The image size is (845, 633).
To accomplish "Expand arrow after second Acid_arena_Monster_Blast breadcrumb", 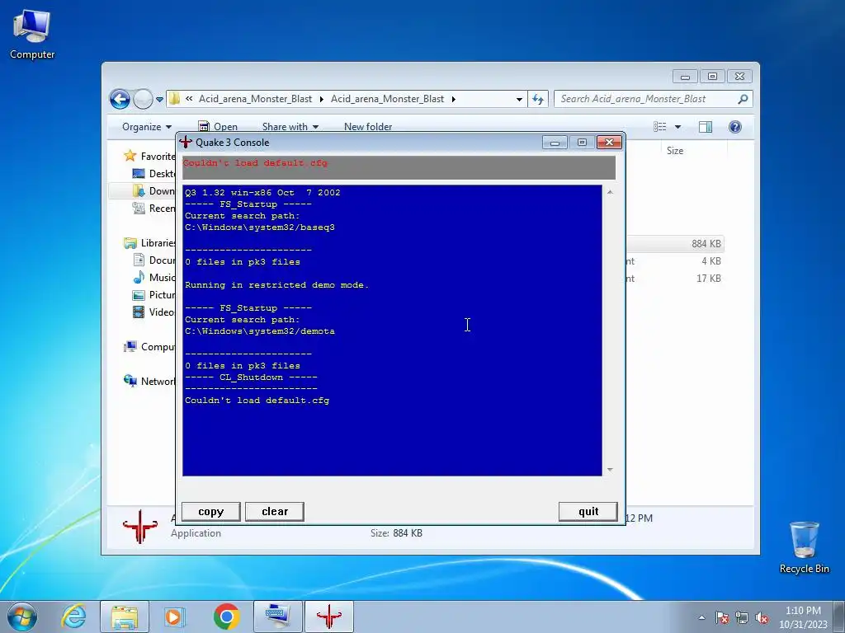I will [x=454, y=99].
